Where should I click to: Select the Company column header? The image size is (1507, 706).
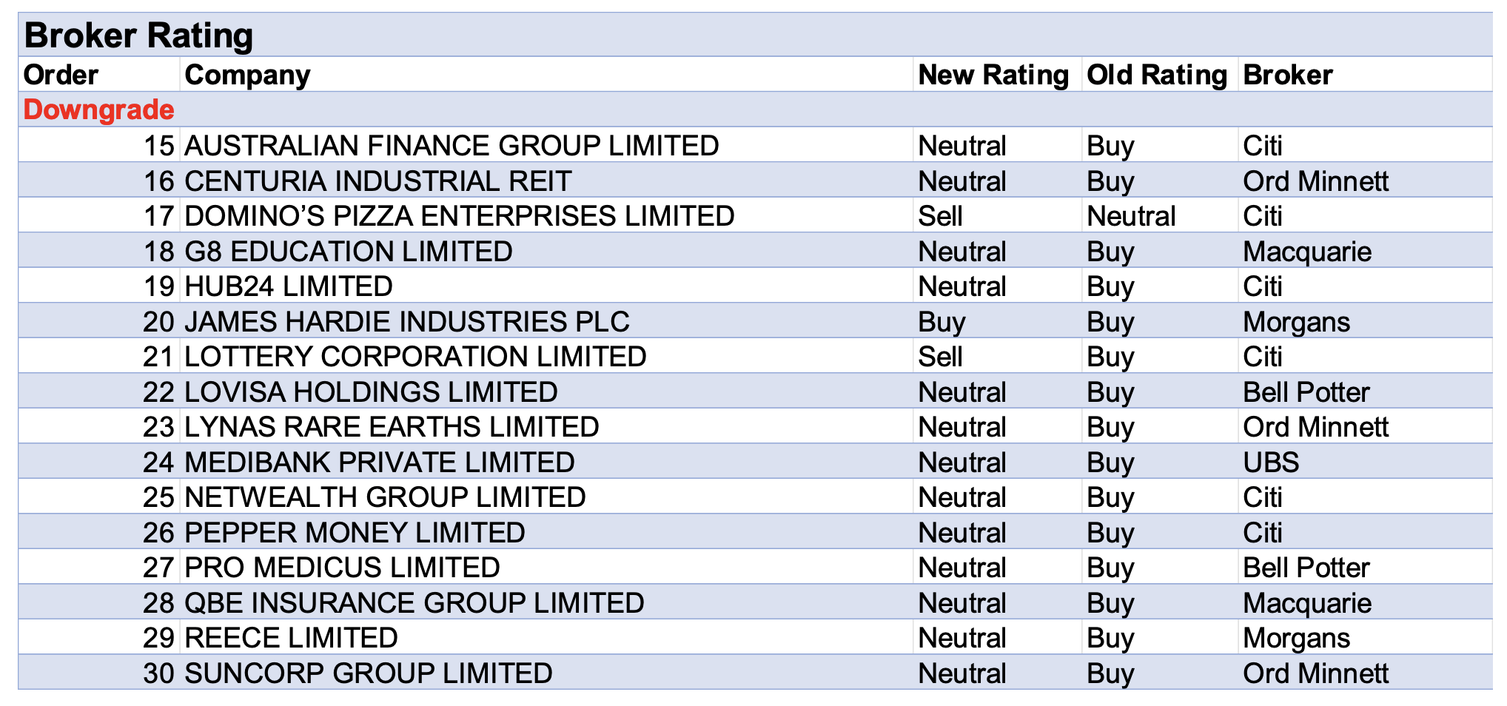[247, 75]
